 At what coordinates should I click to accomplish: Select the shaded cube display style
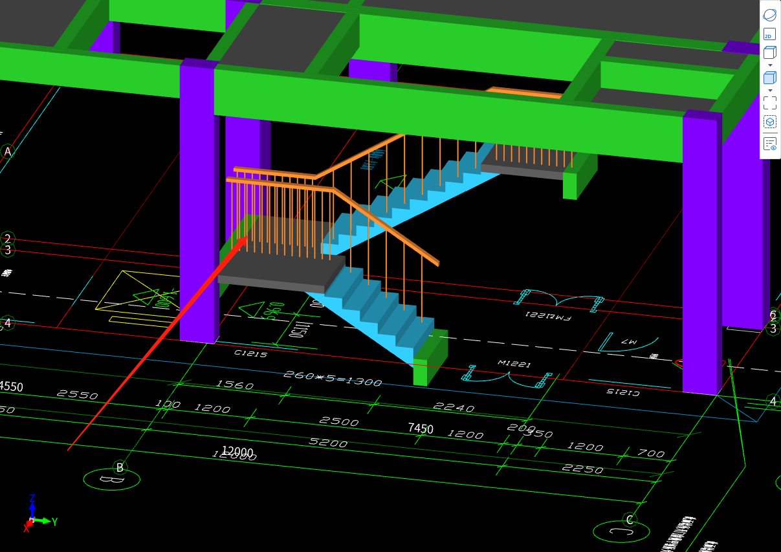pyautogui.click(x=770, y=78)
